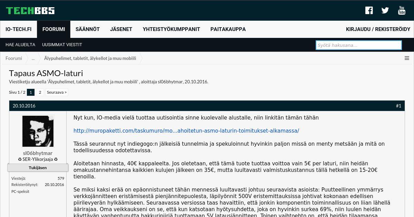The width and height of the screenshot is (414, 217).
Task: Click Seuraava > next page button
Action: click(57, 92)
